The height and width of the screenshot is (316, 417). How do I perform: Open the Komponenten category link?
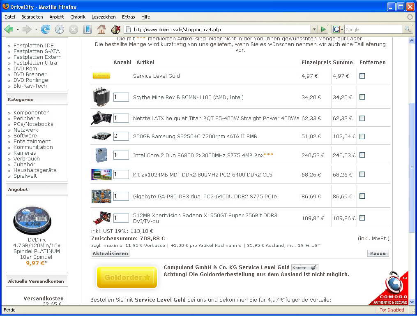(32, 112)
